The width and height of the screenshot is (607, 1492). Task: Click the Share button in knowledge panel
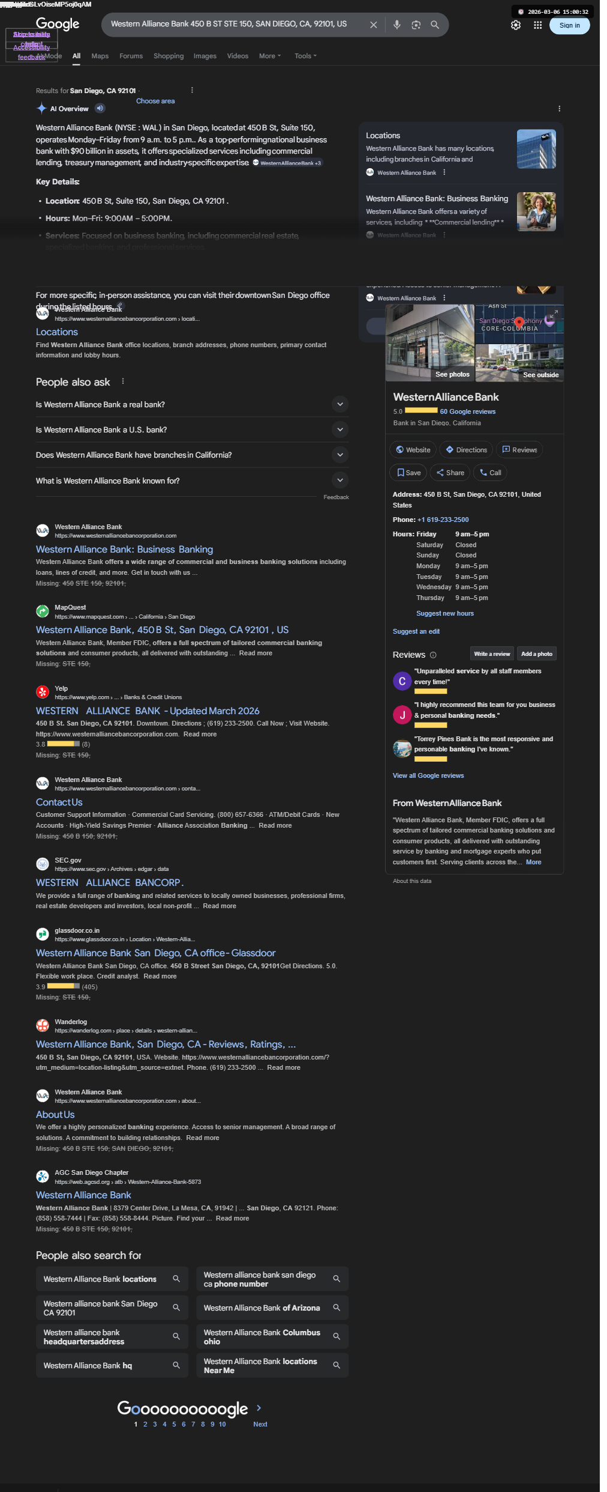(x=450, y=473)
